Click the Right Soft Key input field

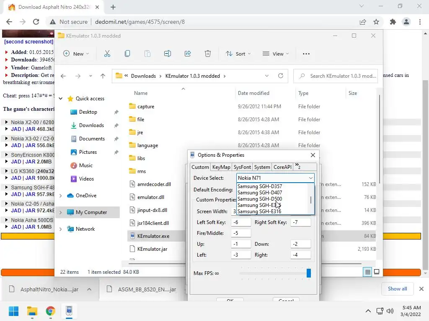click(301, 222)
